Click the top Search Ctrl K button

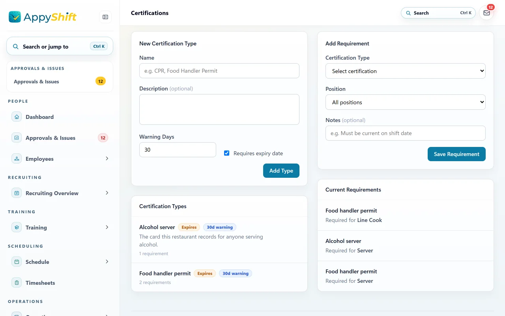tap(438, 13)
